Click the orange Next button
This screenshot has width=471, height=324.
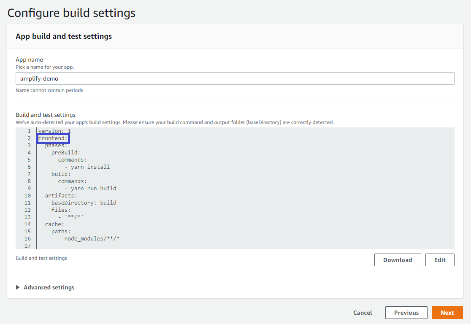coord(447,313)
